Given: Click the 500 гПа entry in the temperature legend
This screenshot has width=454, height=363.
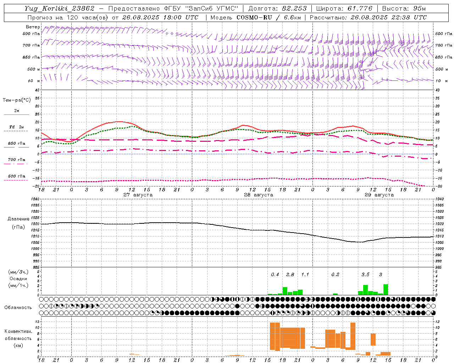Looking at the screenshot, I should tap(17, 176).
